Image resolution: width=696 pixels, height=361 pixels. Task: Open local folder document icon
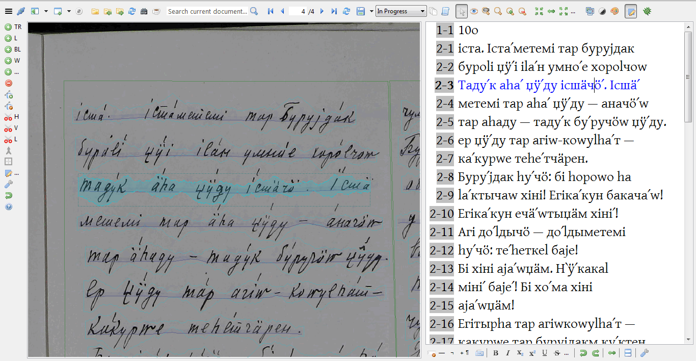tap(95, 11)
